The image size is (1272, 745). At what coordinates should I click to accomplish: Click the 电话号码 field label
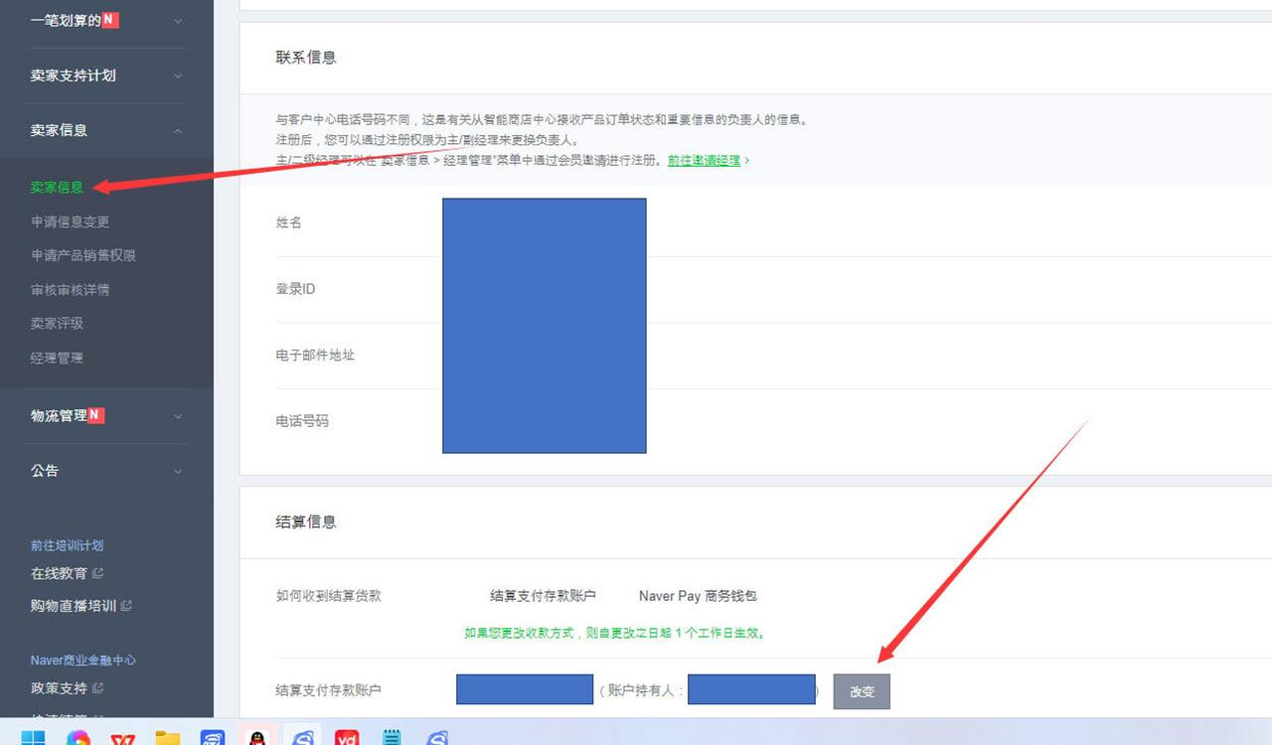[302, 421]
